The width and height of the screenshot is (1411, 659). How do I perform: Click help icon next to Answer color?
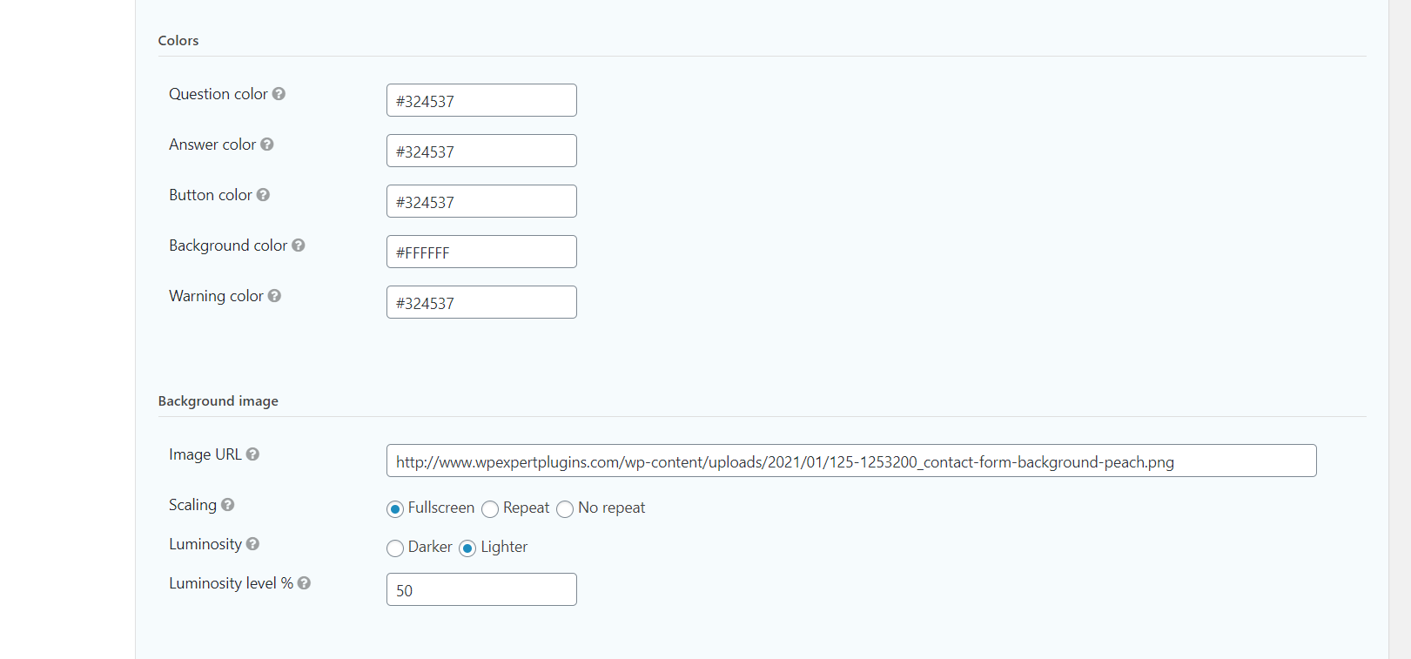coord(267,145)
